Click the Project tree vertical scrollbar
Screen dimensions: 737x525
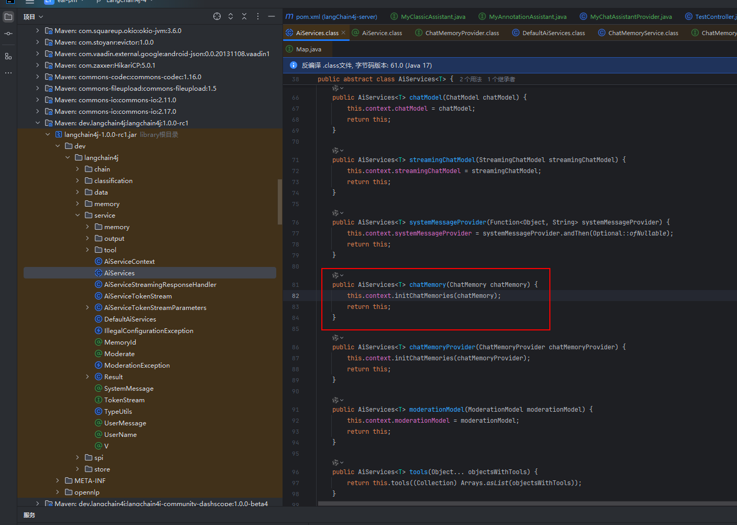tap(280, 202)
